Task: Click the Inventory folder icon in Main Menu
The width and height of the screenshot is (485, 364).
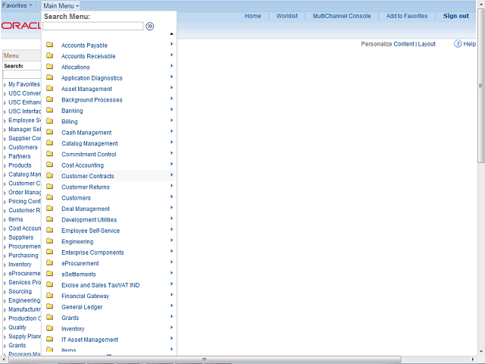Action: pos(49,328)
